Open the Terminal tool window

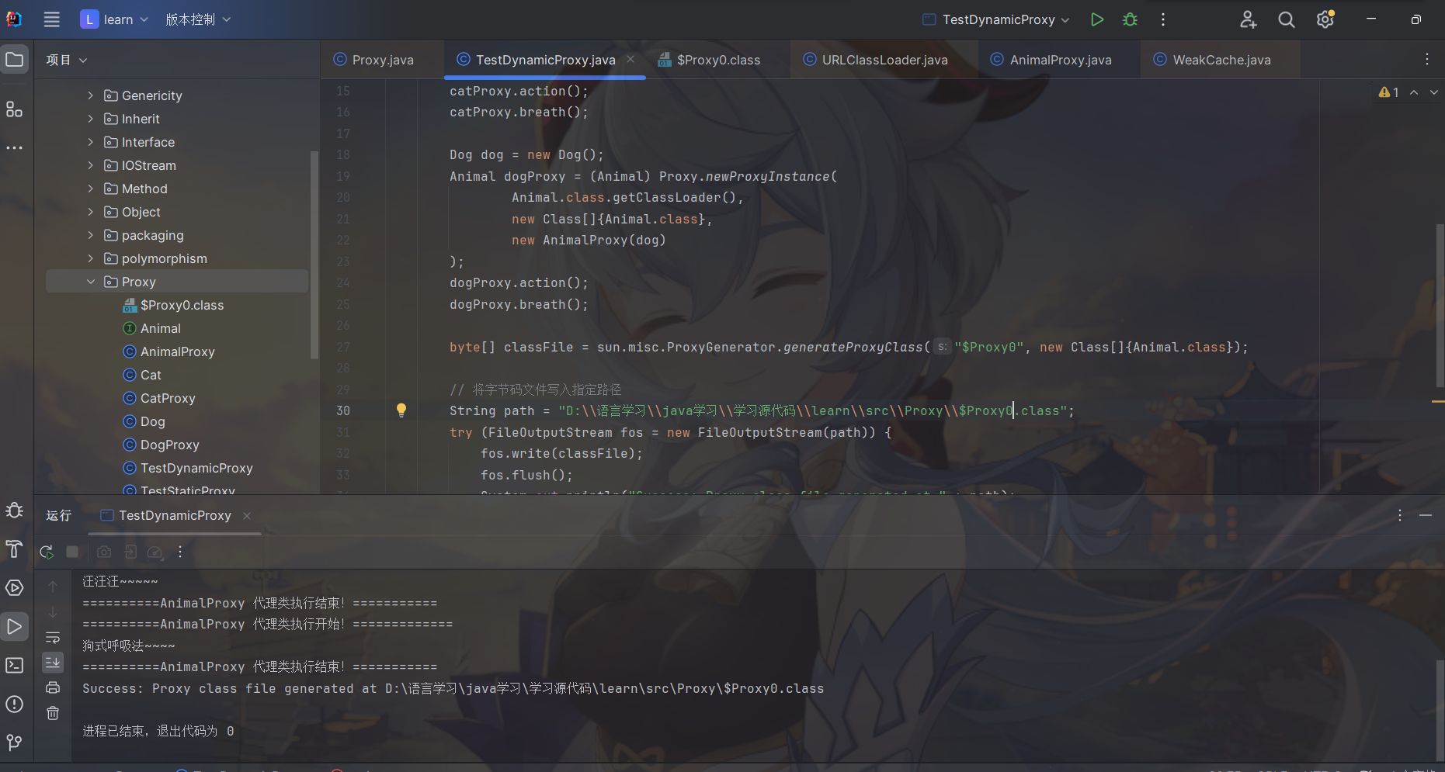coord(15,665)
